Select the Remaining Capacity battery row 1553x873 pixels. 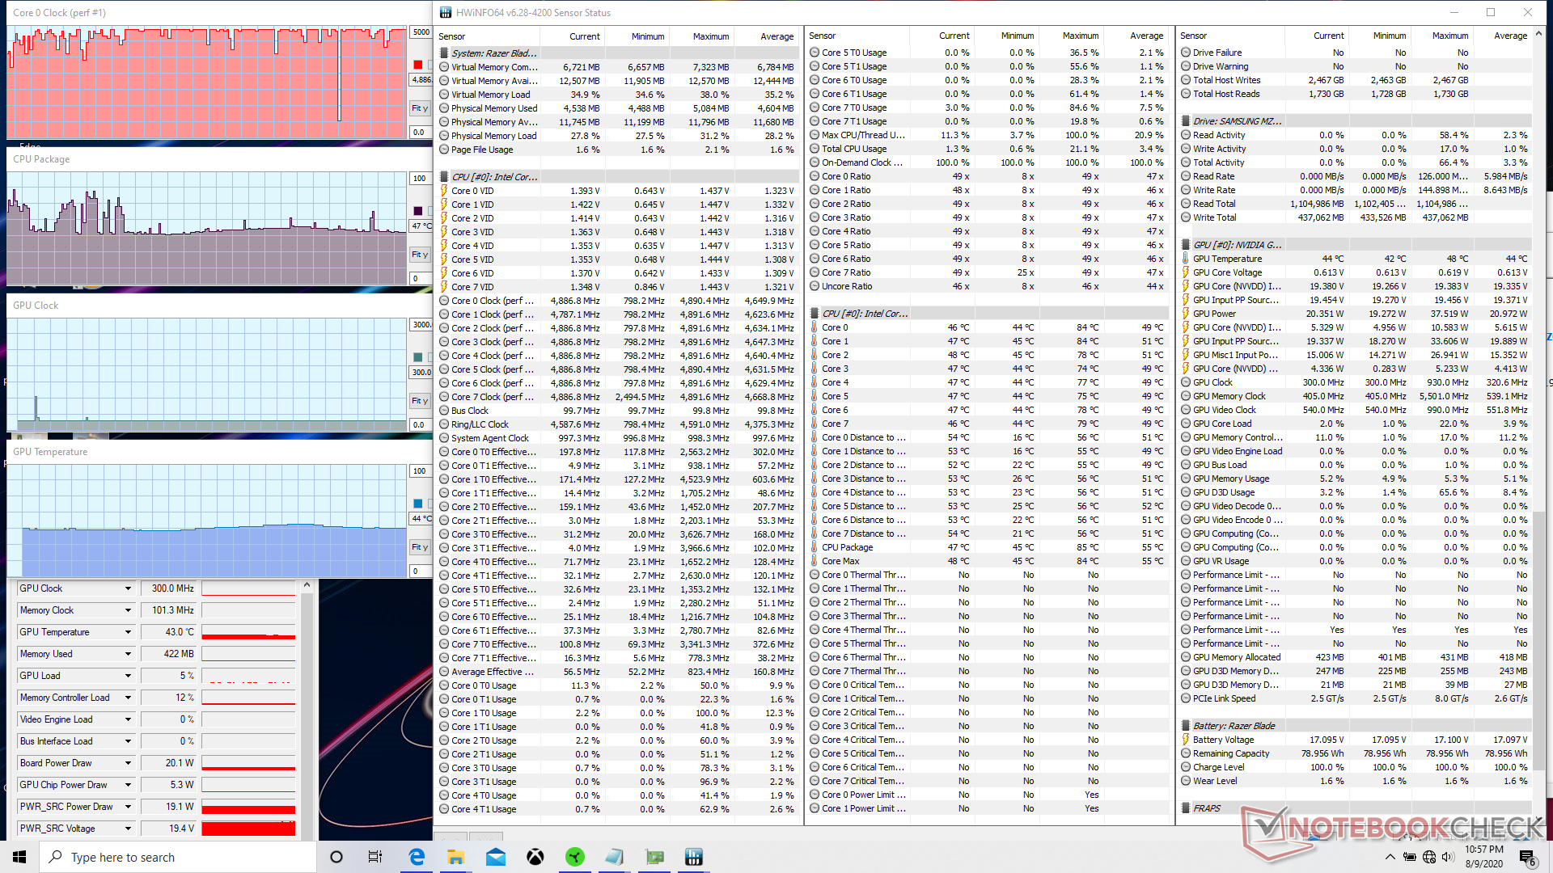point(1355,753)
